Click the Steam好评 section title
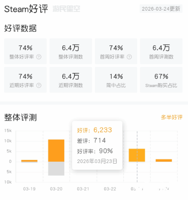 coord(26,9)
